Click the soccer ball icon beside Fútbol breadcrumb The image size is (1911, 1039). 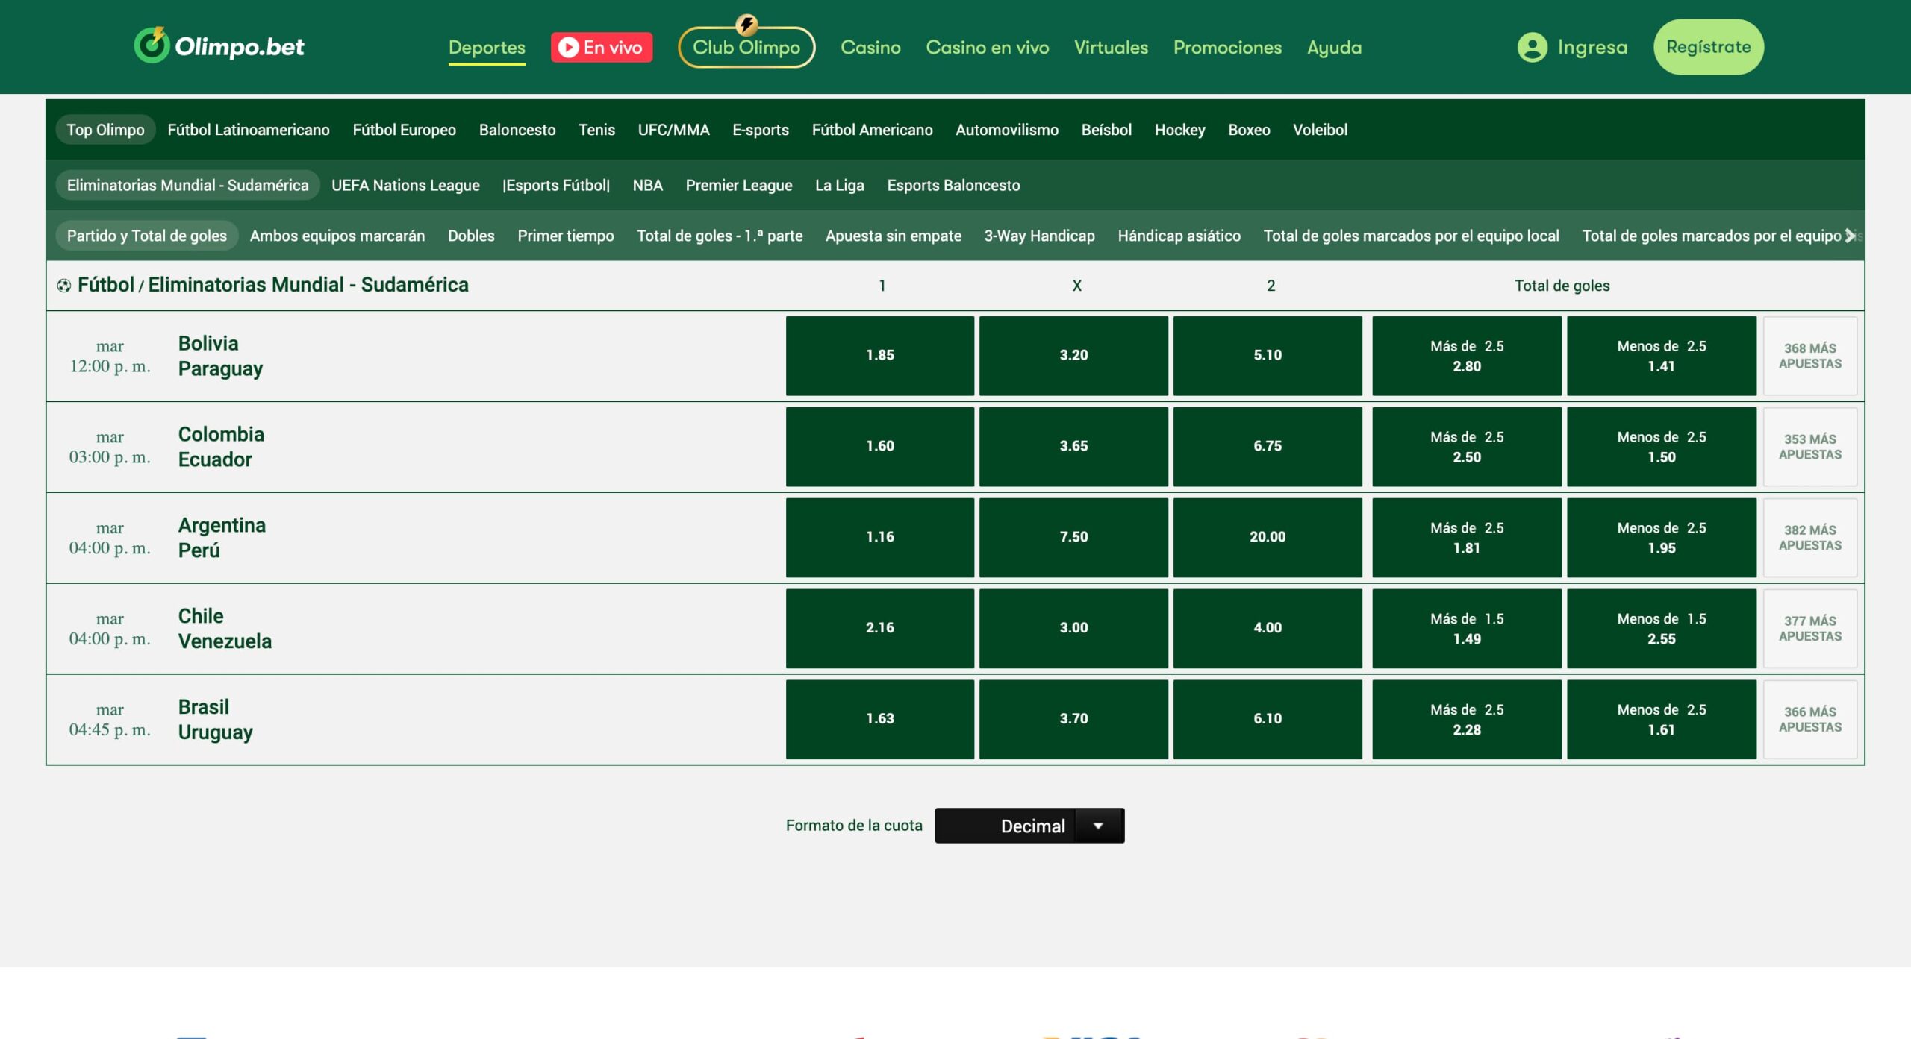click(x=66, y=284)
